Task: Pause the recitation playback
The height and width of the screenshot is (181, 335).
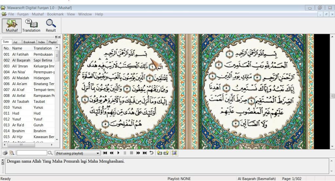Action: pyautogui.click(x=125, y=153)
